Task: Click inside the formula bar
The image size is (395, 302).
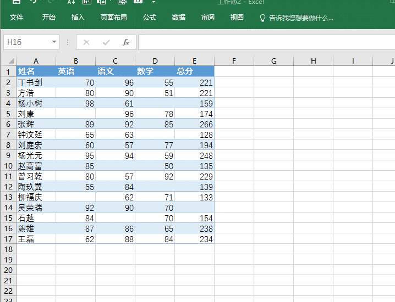Action: pos(266,42)
